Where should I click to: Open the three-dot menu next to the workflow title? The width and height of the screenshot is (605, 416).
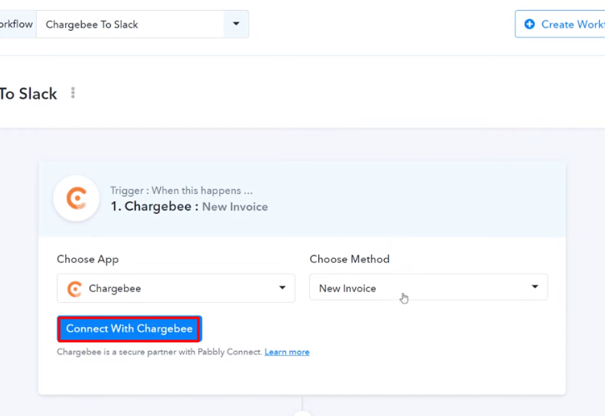coord(73,93)
